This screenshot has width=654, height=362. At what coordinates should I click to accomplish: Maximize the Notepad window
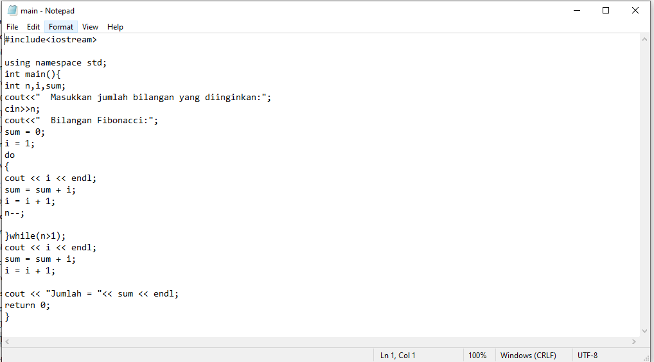pos(605,10)
